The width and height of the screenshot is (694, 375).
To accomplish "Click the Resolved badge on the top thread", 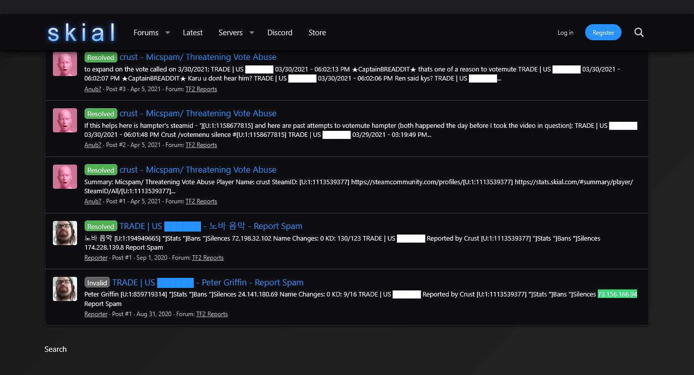I will coord(101,57).
